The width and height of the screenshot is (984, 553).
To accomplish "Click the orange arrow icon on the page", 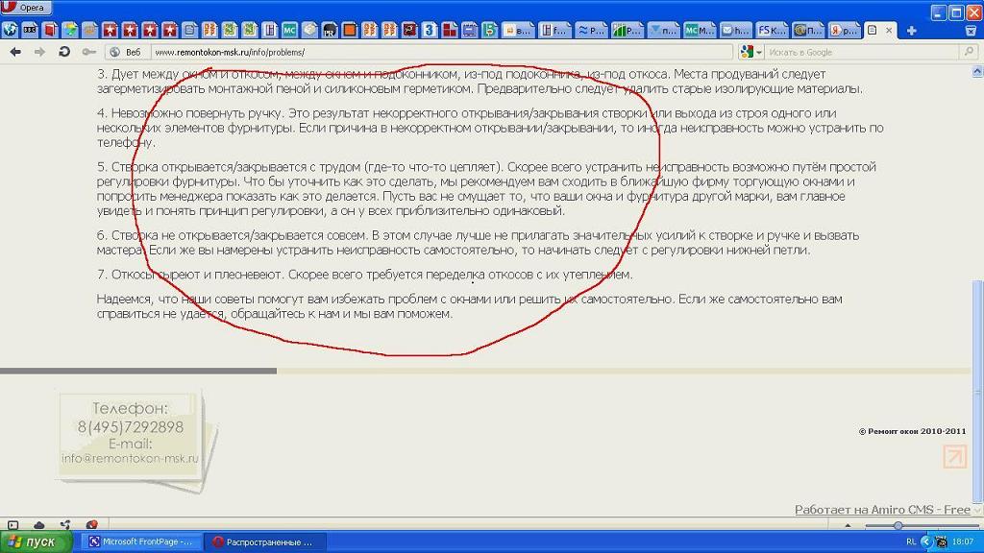I will tap(954, 456).
